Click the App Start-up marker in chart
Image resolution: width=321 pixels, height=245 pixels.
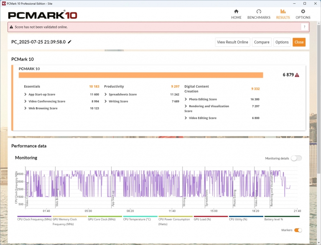[113, 198]
